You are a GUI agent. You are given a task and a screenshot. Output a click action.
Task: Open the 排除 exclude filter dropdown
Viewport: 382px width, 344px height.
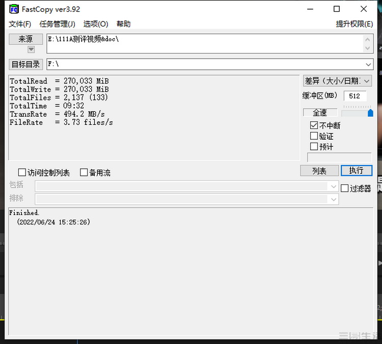[334, 200]
